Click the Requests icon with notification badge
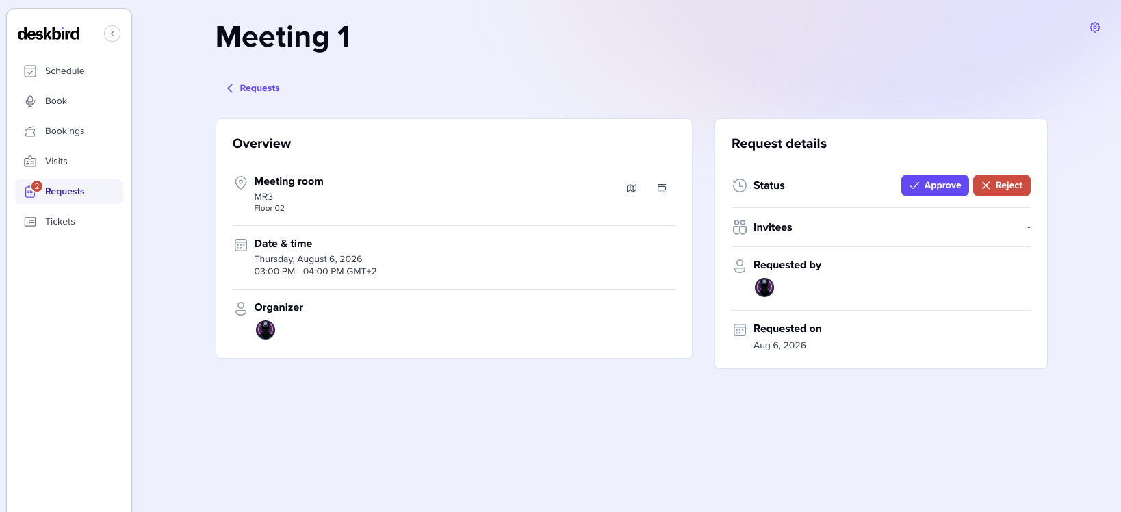Screen dimensions: 1121x512 31,191
